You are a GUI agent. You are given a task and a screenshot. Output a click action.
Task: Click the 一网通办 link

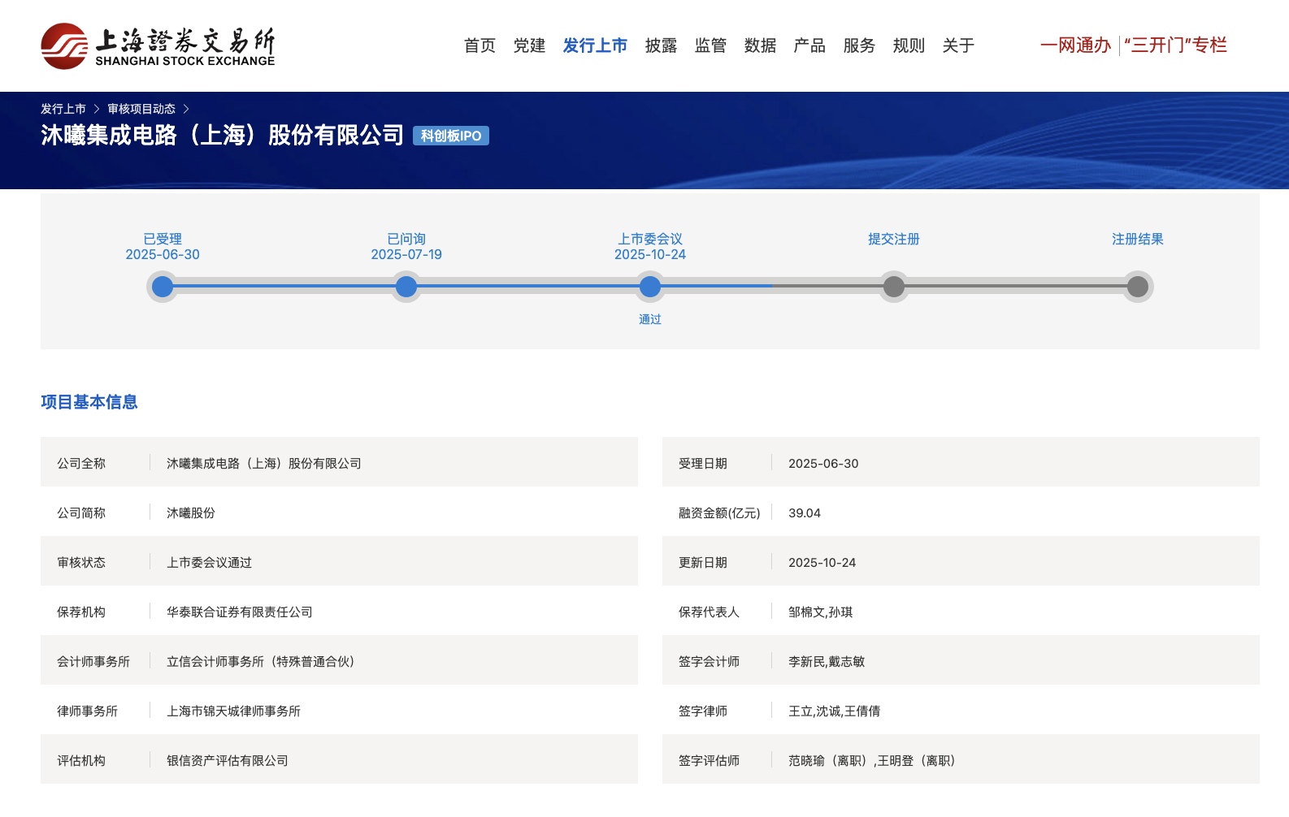pos(1075,45)
